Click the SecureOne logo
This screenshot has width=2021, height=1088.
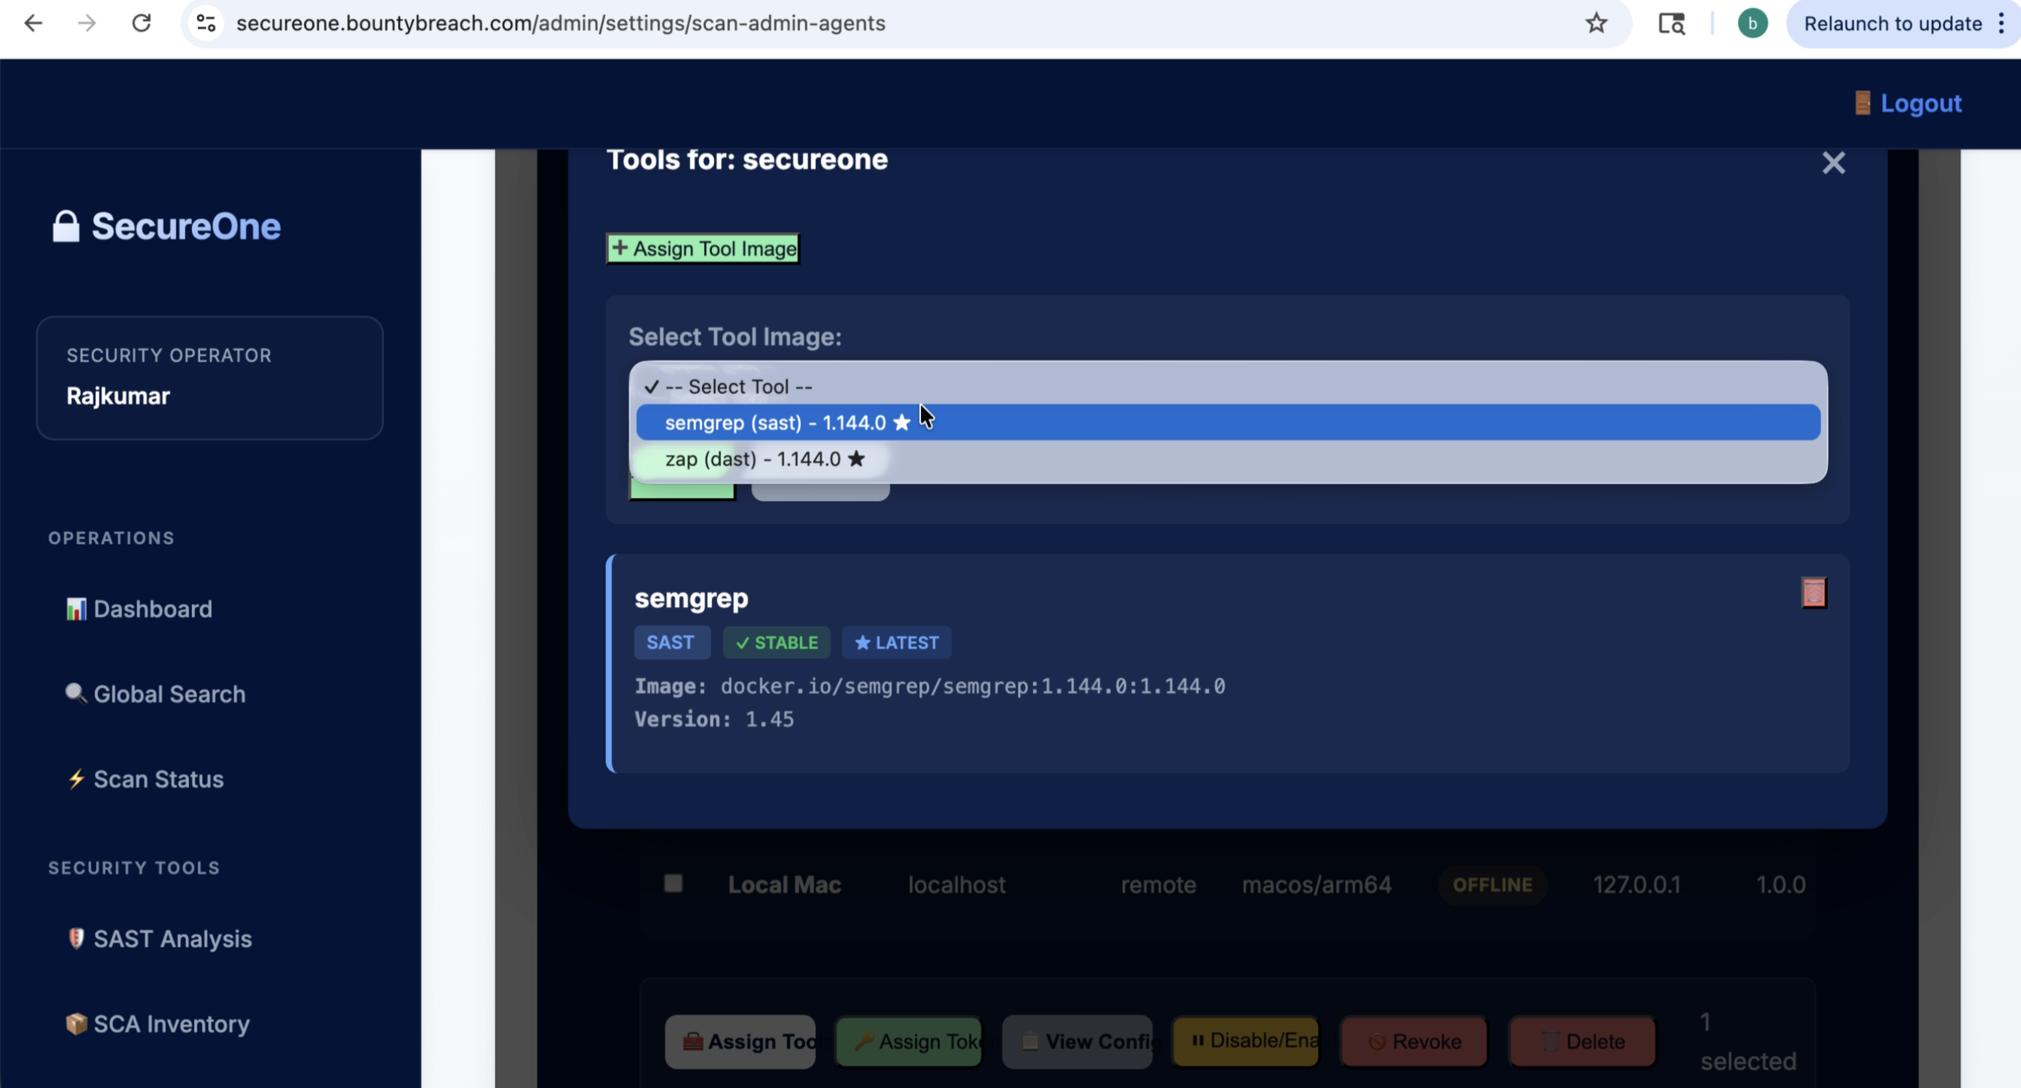(166, 226)
